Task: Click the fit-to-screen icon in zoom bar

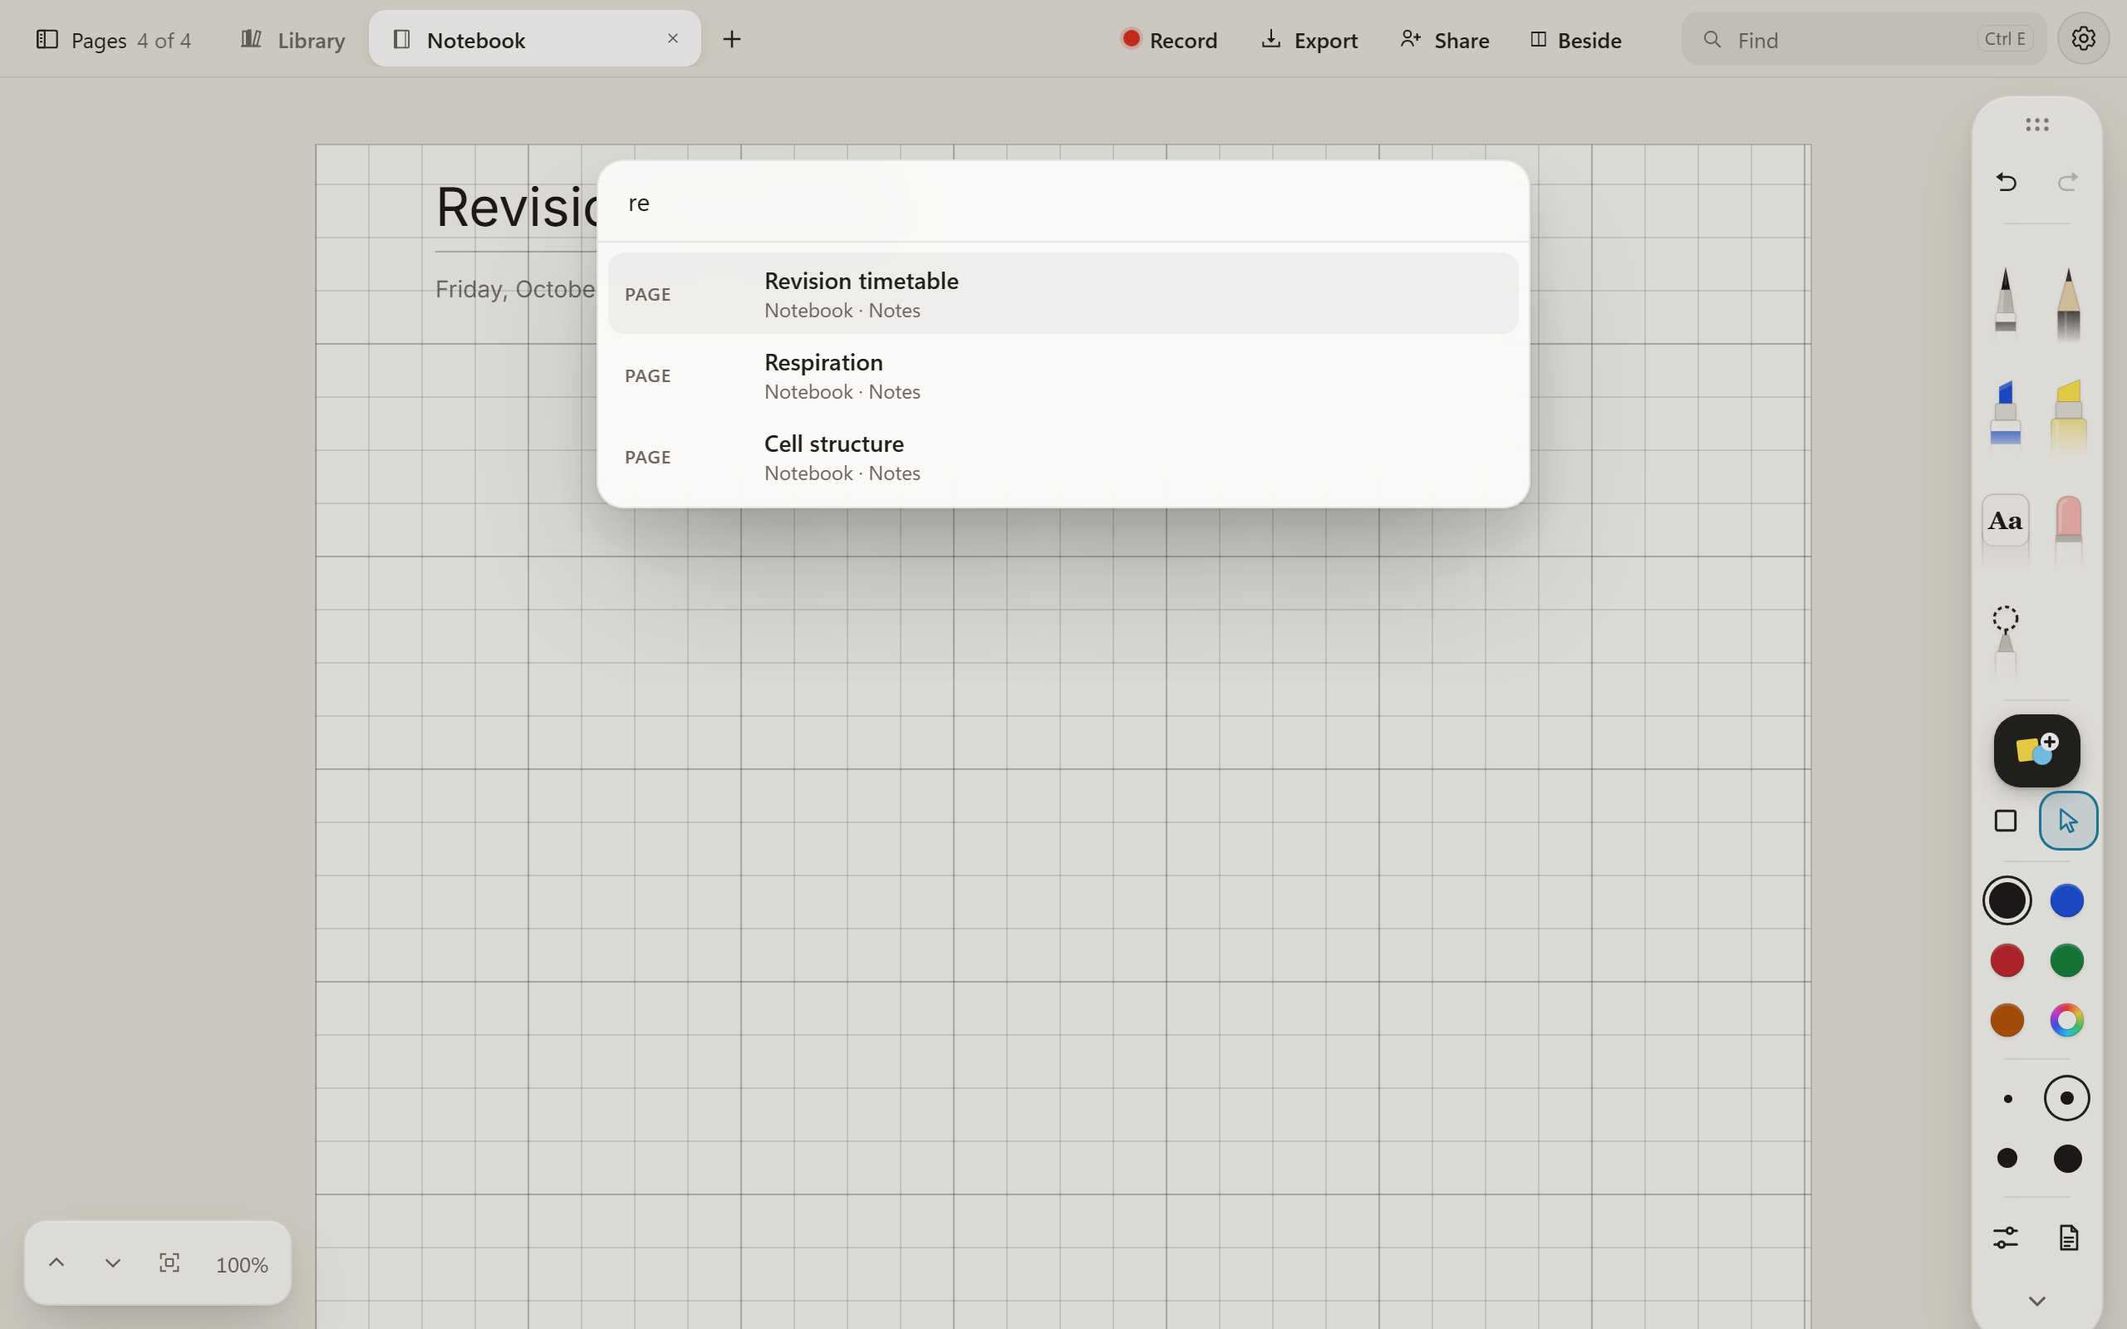Action: coord(169,1263)
